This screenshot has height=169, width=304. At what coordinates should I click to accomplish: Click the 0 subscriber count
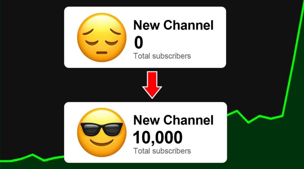tap(138, 43)
